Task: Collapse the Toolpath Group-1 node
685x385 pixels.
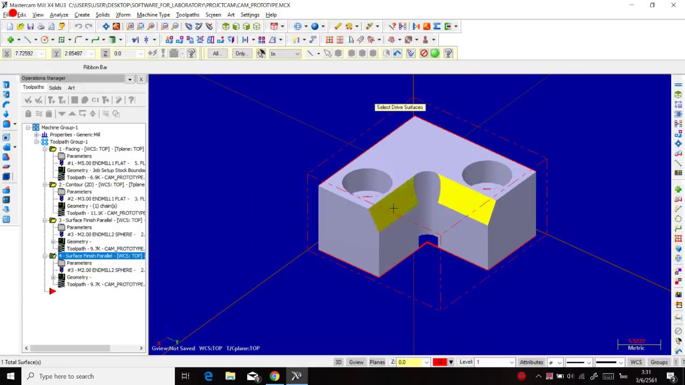Action: pyautogui.click(x=36, y=142)
